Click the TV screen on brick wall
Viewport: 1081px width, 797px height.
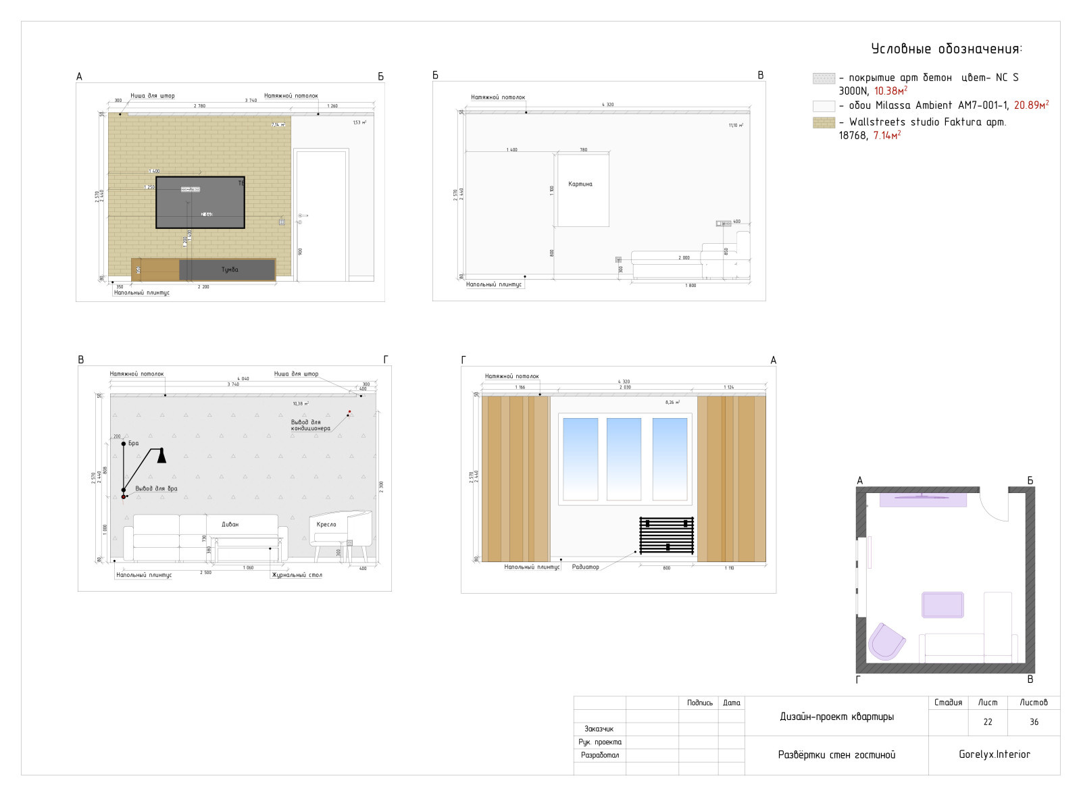(x=200, y=203)
